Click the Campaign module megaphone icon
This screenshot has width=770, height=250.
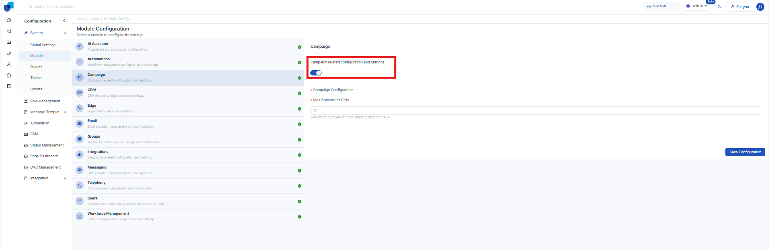tap(80, 77)
